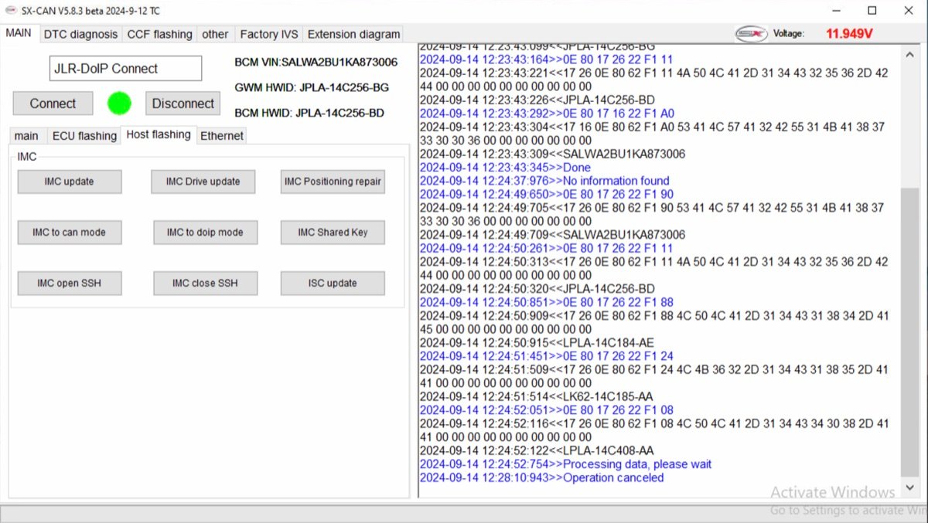Click the 12:24:50:320 JPLA-14C256-BD log line
This screenshot has width=928, height=523.
pyautogui.click(x=537, y=289)
